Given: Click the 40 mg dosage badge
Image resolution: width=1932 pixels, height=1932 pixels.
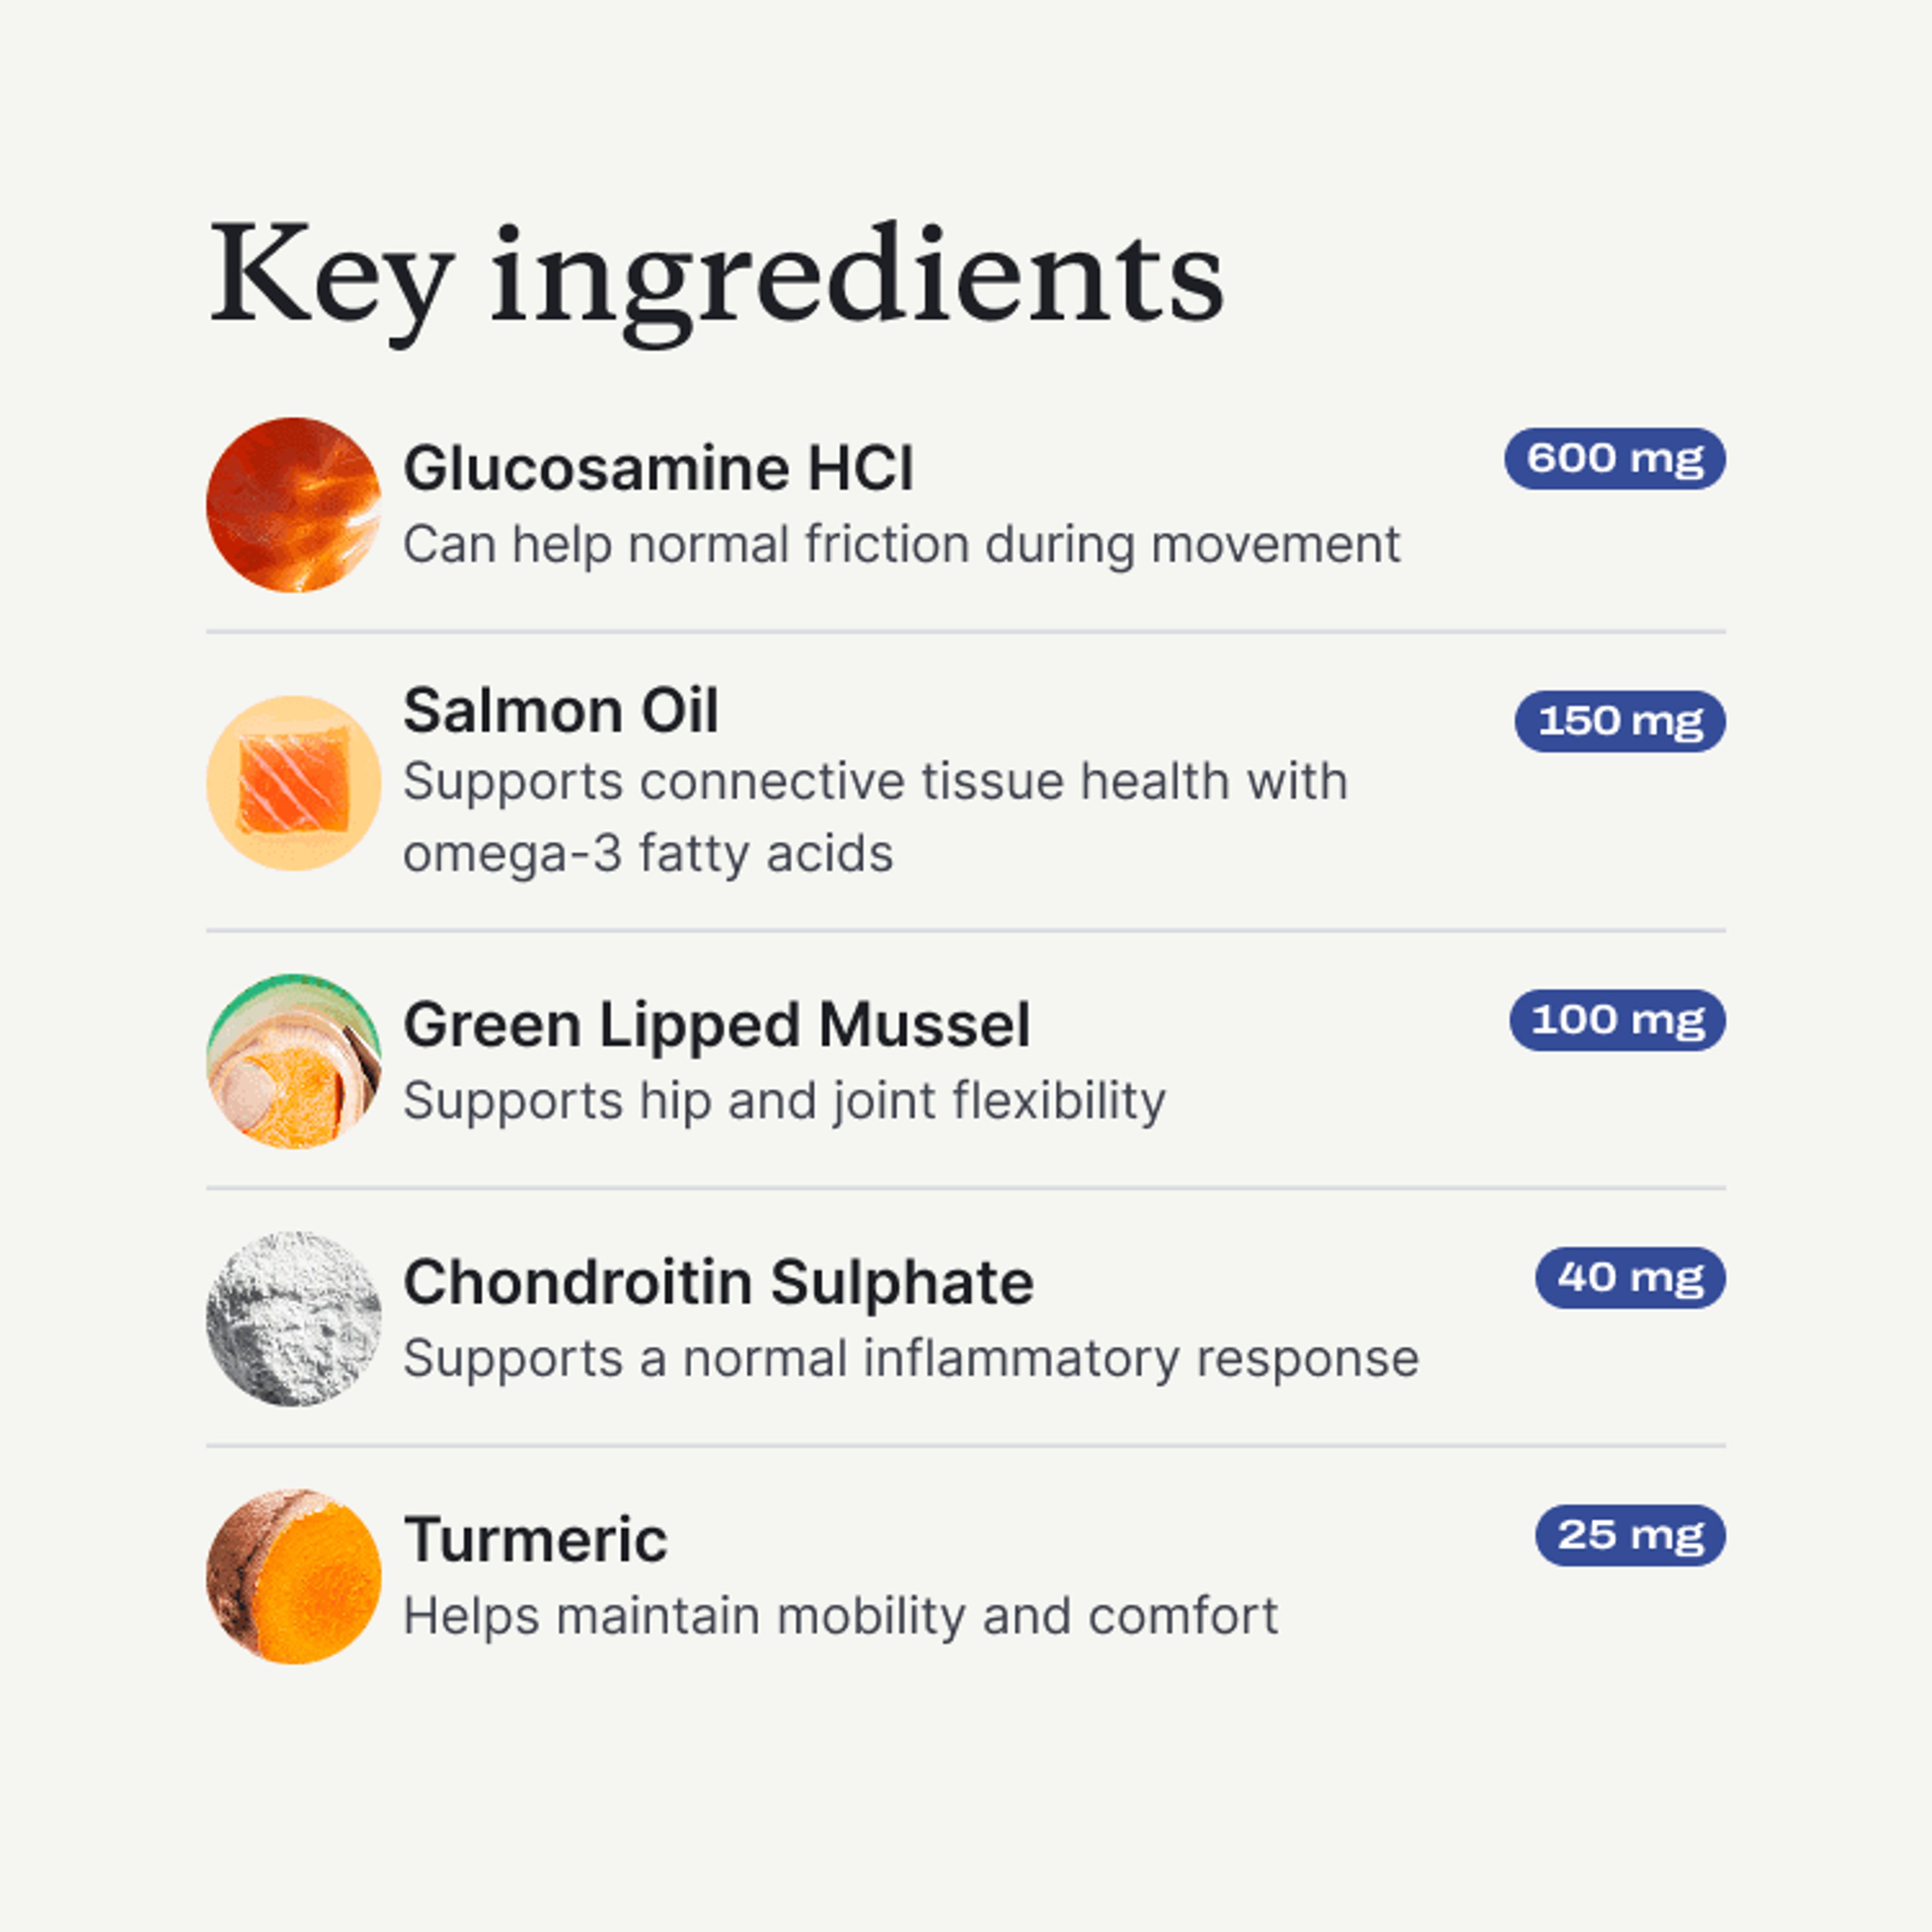Looking at the screenshot, I should coord(1630,1277).
